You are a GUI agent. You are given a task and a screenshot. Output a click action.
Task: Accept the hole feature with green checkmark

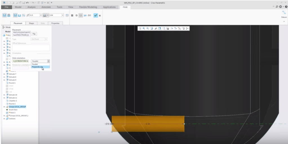(x=96, y=15)
